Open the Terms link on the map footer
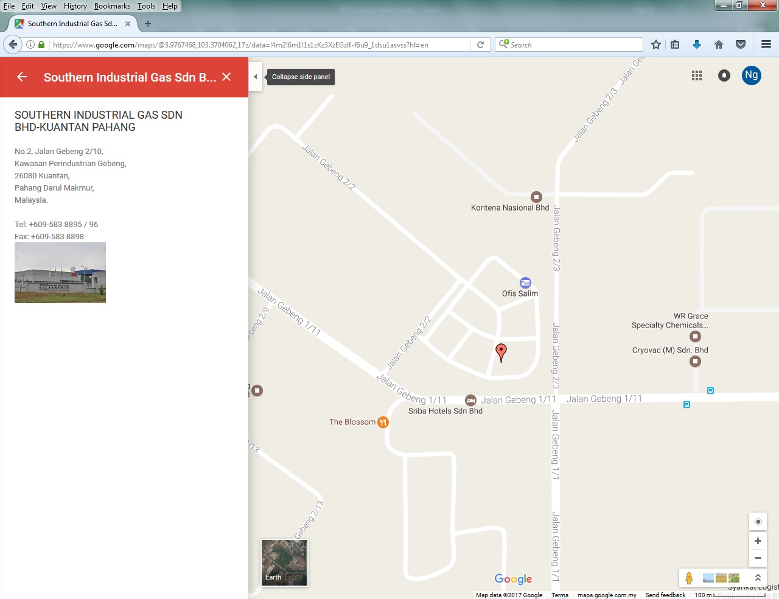The image size is (779, 599). (559, 595)
